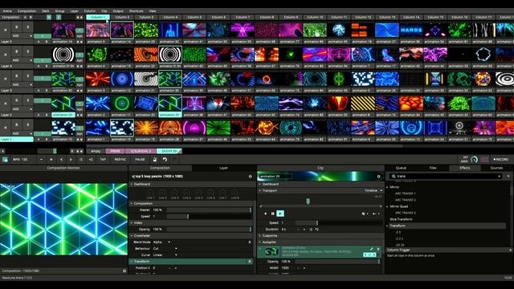Image resolution: width=514 pixels, height=289 pixels.
Task: Select the empty deck tab
Action: tap(96, 151)
